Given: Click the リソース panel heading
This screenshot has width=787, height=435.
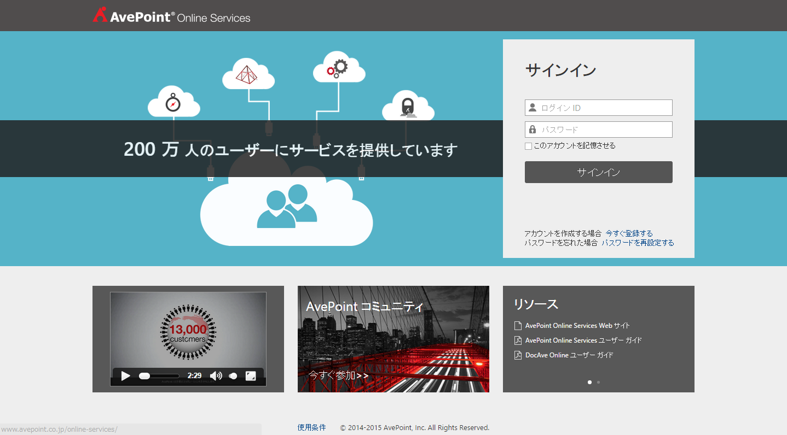Looking at the screenshot, I should pos(536,304).
